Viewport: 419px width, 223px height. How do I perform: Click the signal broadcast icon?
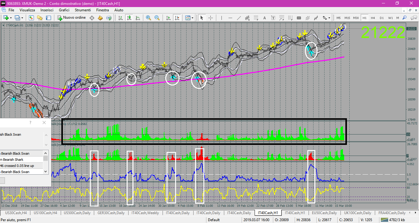[109, 18]
